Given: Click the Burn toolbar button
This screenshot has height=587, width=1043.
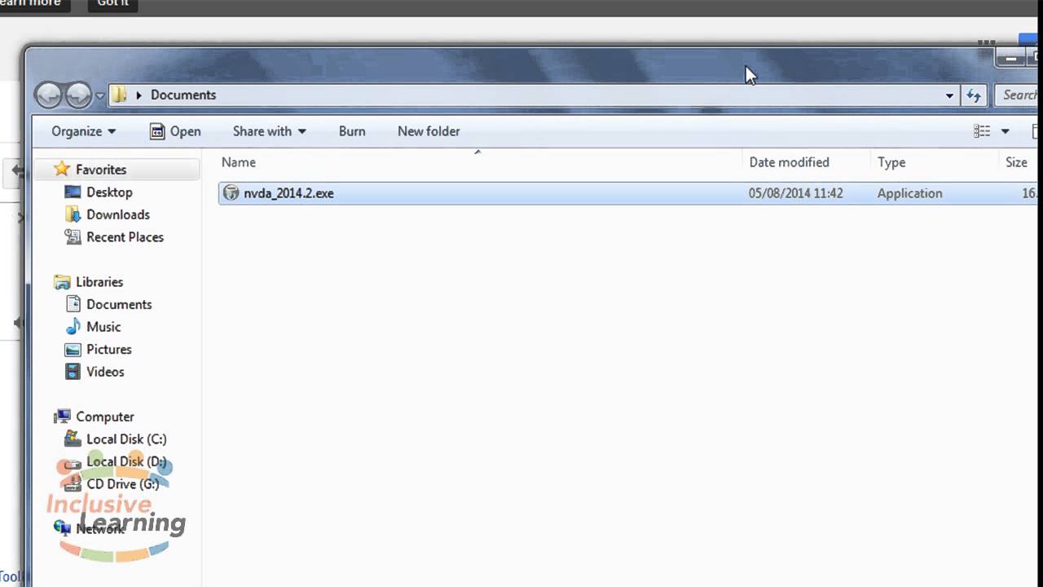Looking at the screenshot, I should (x=352, y=131).
